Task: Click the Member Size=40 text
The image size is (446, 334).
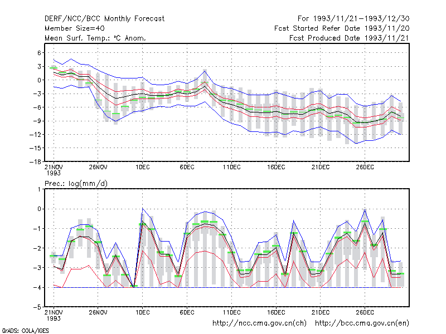Action: (x=75, y=28)
